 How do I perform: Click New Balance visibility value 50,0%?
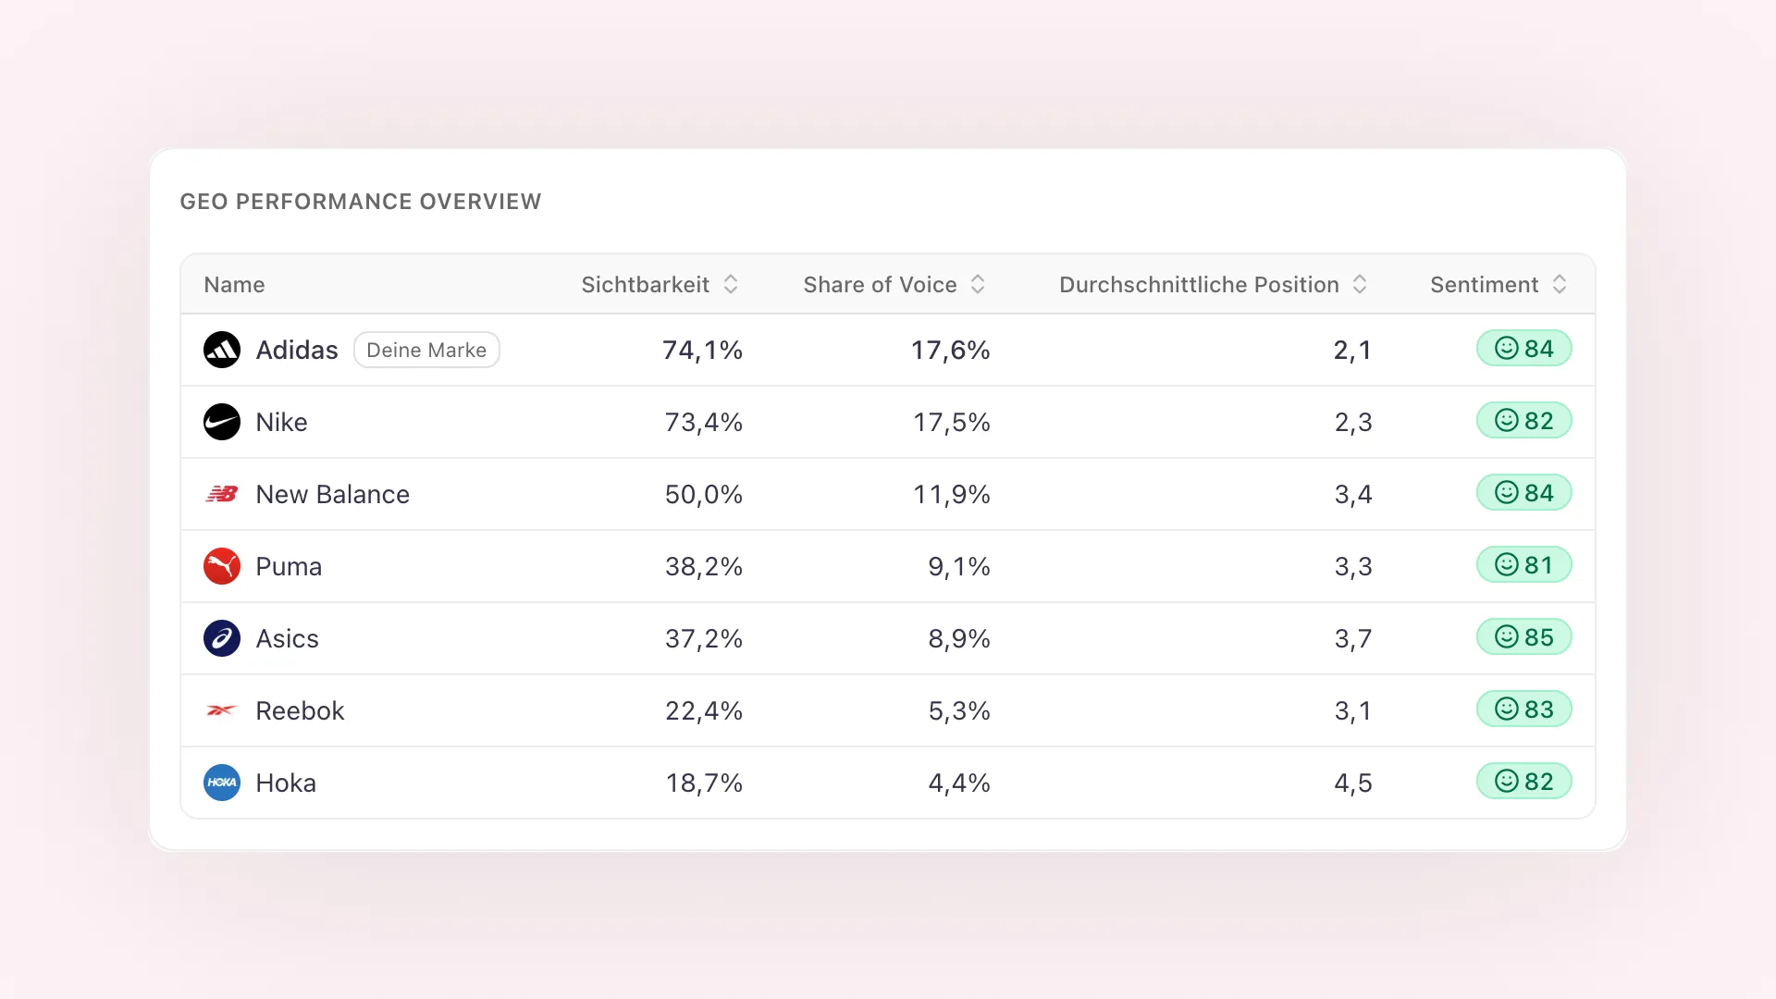[704, 494]
